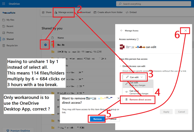
Task: Click the Recent clock icon
Action: pos(4,26)
